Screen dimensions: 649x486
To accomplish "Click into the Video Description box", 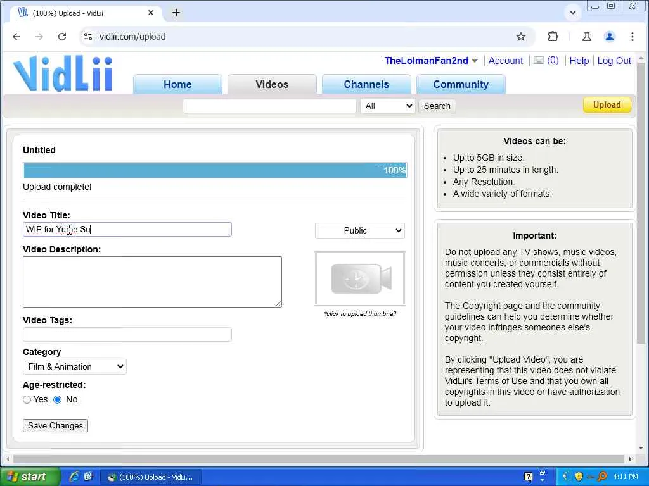I will (152, 282).
